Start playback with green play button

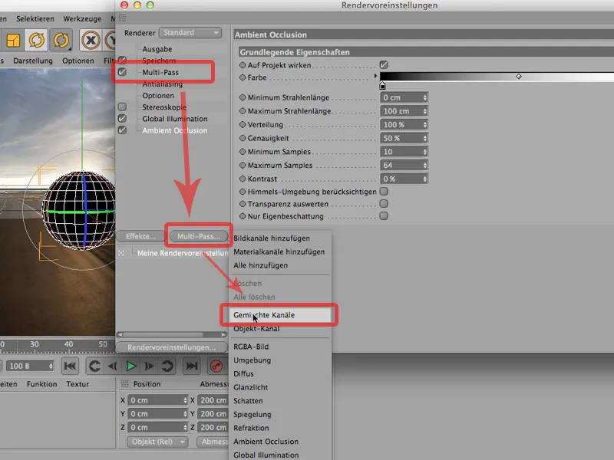click(x=131, y=366)
